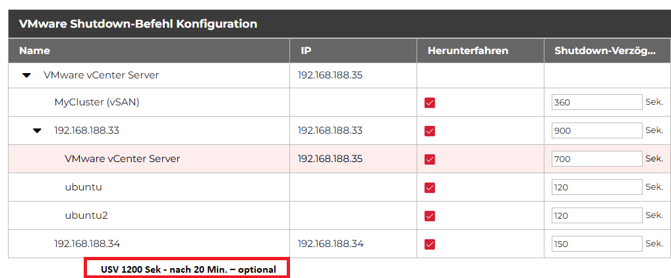Click the ubuntu2 shutdown delay field

[597, 215]
